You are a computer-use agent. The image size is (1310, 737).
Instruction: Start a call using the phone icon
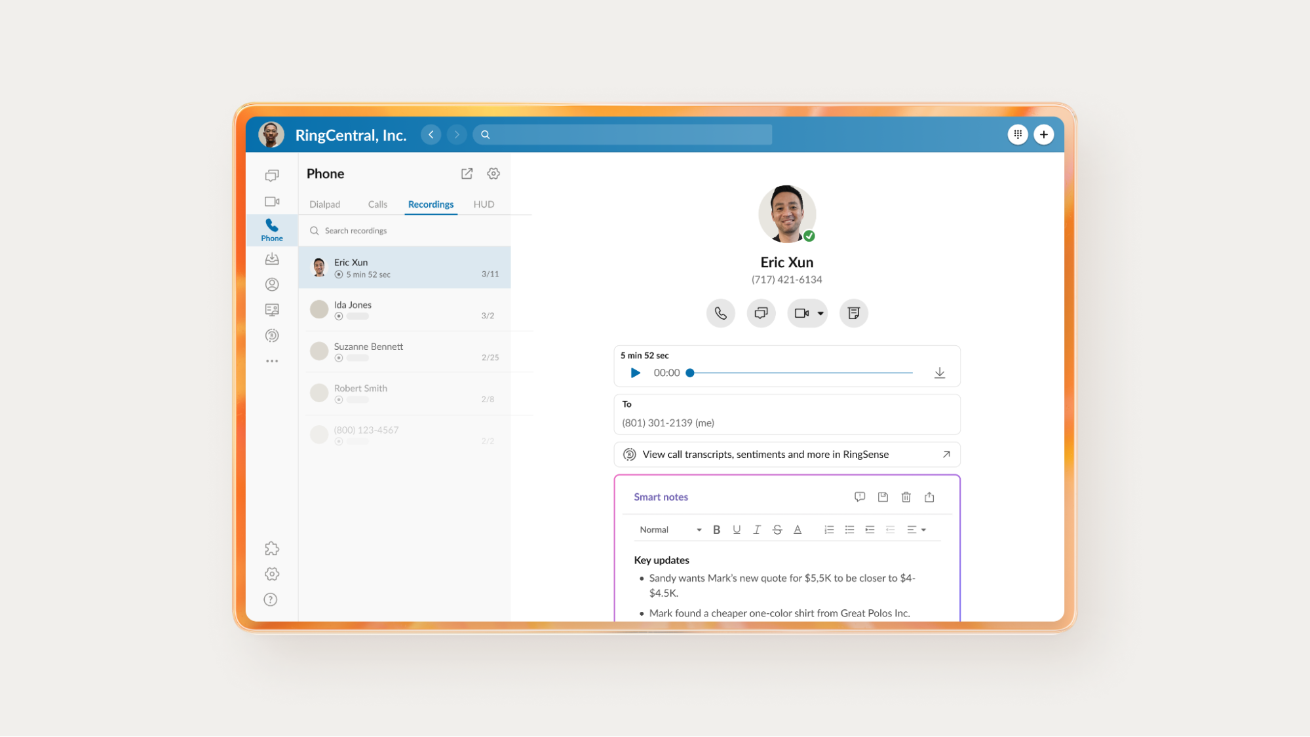click(x=720, y=313)
